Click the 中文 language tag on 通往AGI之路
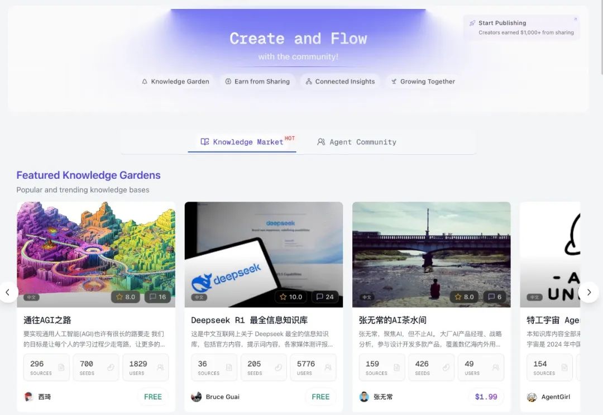The width and height of the screenshot is (603, 415). 31,297
